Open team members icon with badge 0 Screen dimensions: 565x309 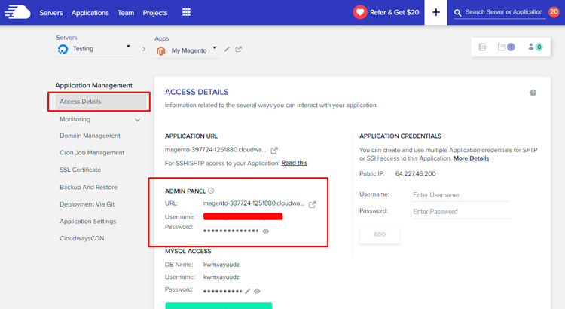click(x=535, y=47)
